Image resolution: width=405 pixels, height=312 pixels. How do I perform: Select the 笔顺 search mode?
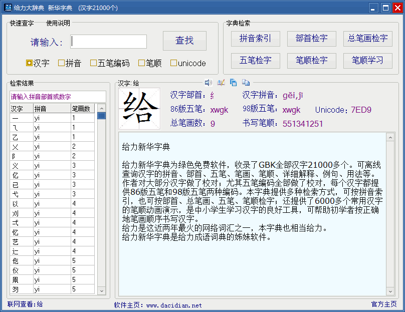[150, 63]
